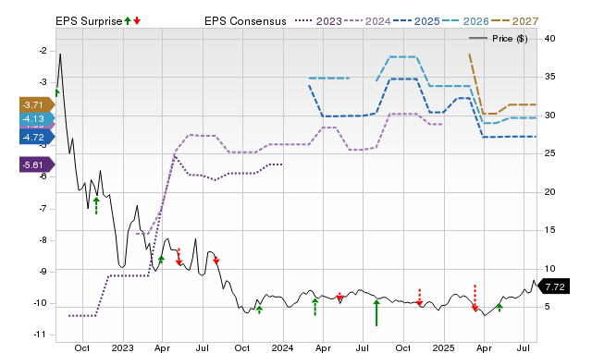Click the -2 EPS axis label
The image size is (592, 353).
[x=43, y=51]
